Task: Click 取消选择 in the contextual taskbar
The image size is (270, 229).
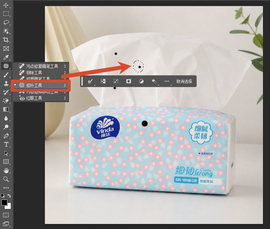Action: [184, 81]
